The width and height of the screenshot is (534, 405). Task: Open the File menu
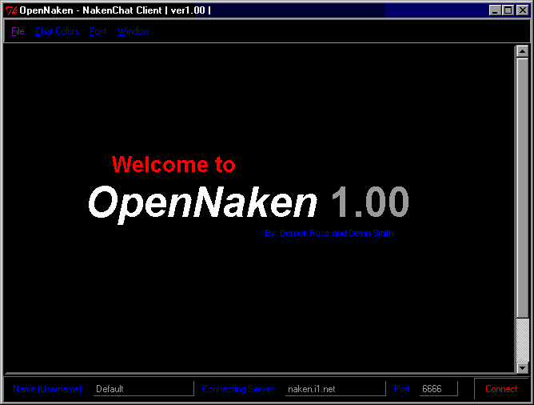tap(18, 31)
